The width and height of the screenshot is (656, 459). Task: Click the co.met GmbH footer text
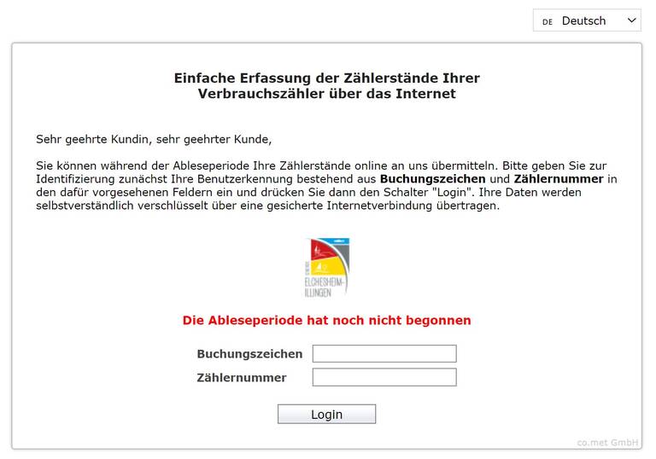(x=607, y=442)
